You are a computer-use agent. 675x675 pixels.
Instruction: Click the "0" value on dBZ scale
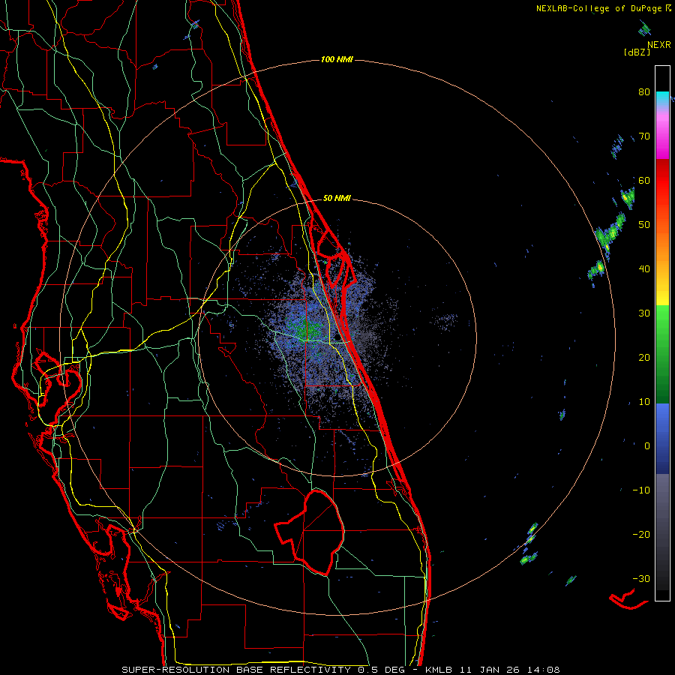(x=647, y=446)
